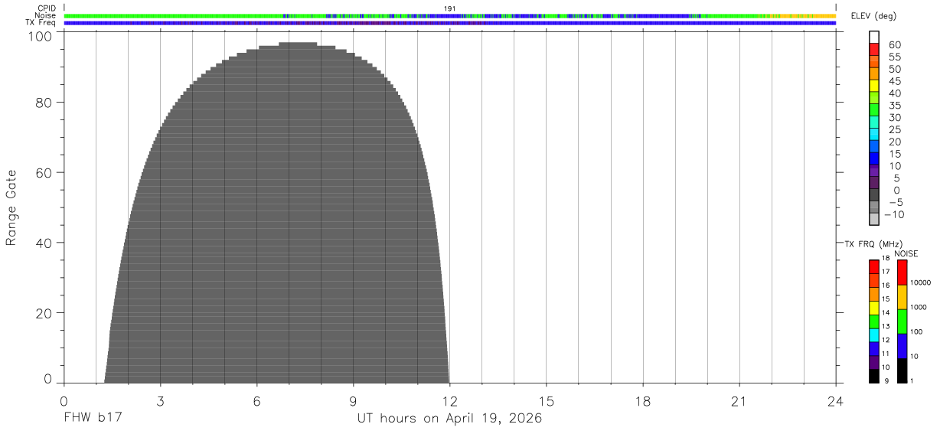Click the '10000' label on NOISE scale
Viewport: 940px width, 434px height.
[x=920, y=282]
